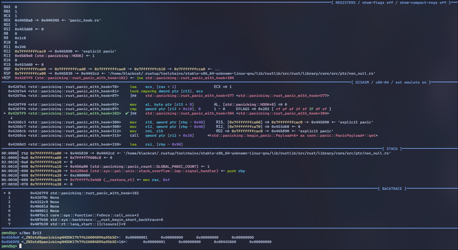Click the DISASM section header
This screenshot has height=250, width=458.
point(362,82)
